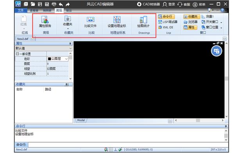Toggle the 命令行 command line panel
This screenshot has width=250, height=153.
[x=166, y=16]
